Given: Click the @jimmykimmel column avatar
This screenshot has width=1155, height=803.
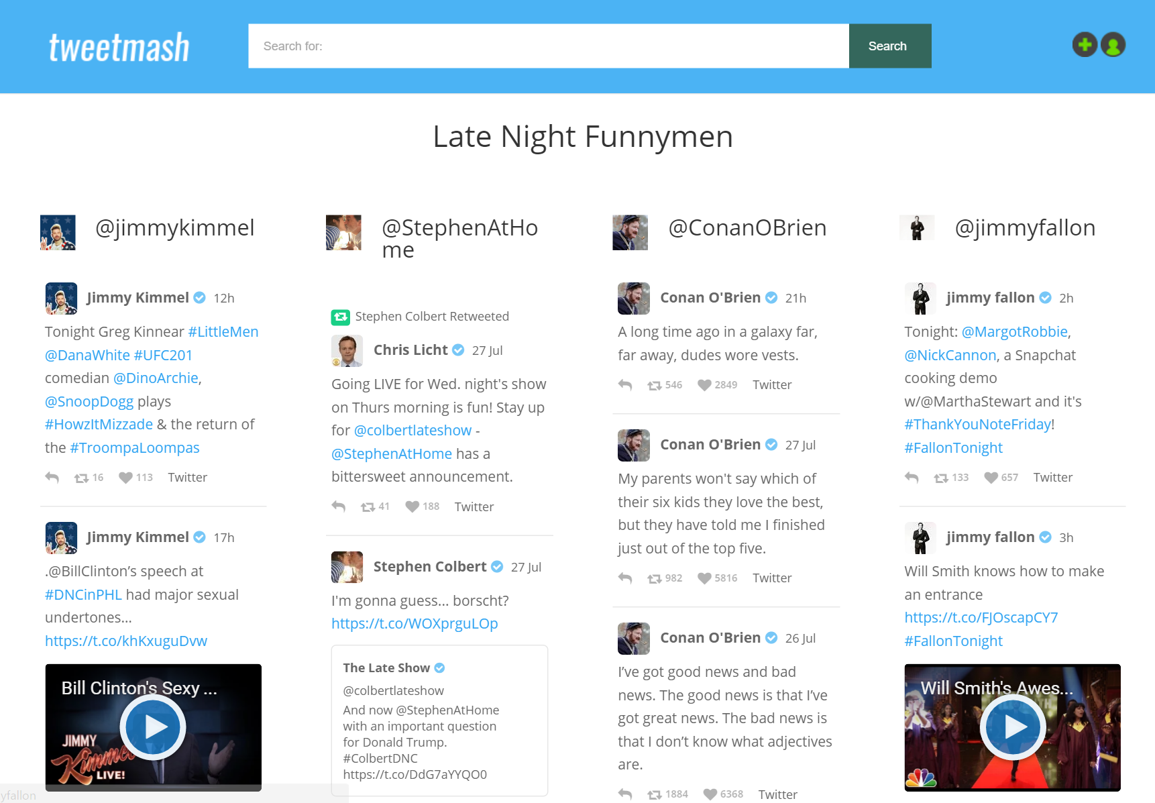Looking at the screenshot, I should coord(58,232).
